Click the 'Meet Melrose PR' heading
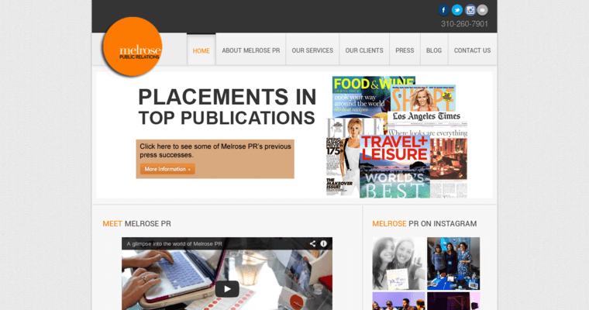Viewport: 589px width, 310px height. coord(136,223)
